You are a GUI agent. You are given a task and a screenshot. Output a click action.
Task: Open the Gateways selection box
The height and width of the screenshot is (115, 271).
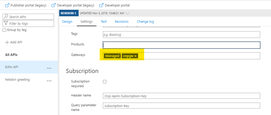coord(199,56)
